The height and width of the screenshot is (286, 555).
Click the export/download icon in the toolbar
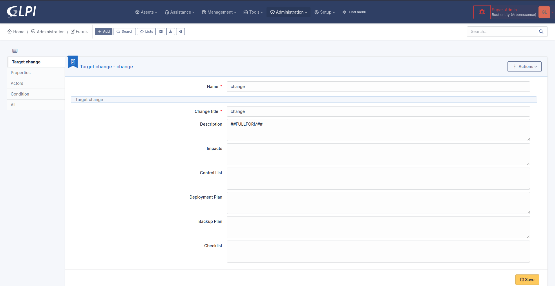click(171, 31)
